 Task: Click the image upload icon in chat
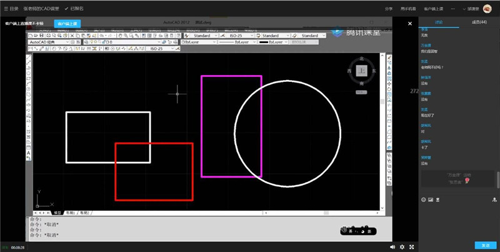pyautogui.click(x=431, y=199)
